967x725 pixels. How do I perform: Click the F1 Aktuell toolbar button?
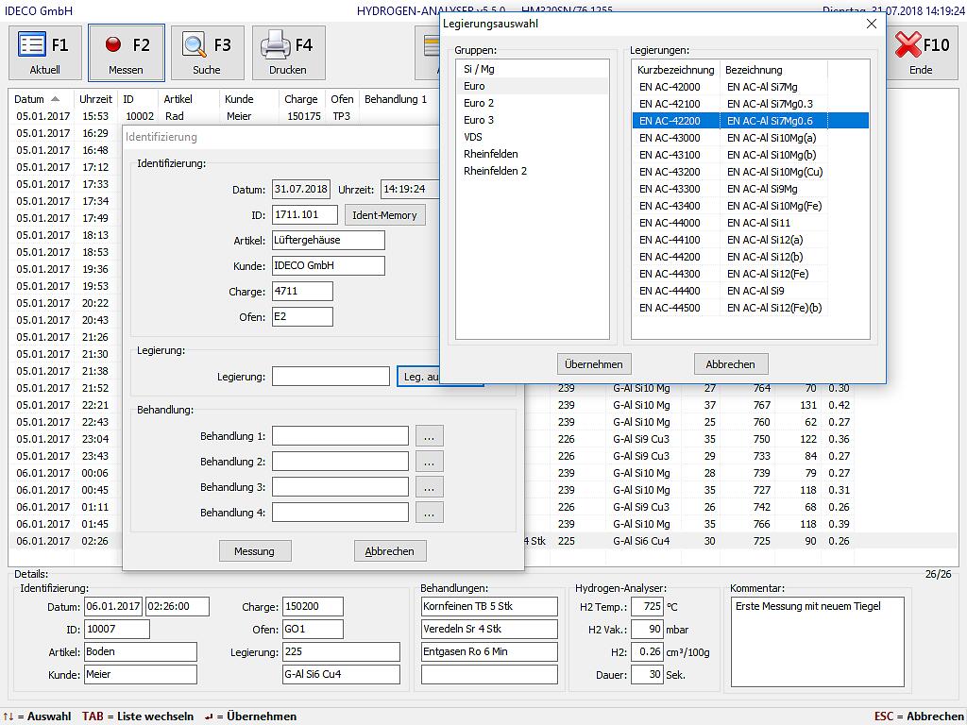[44, 52]
